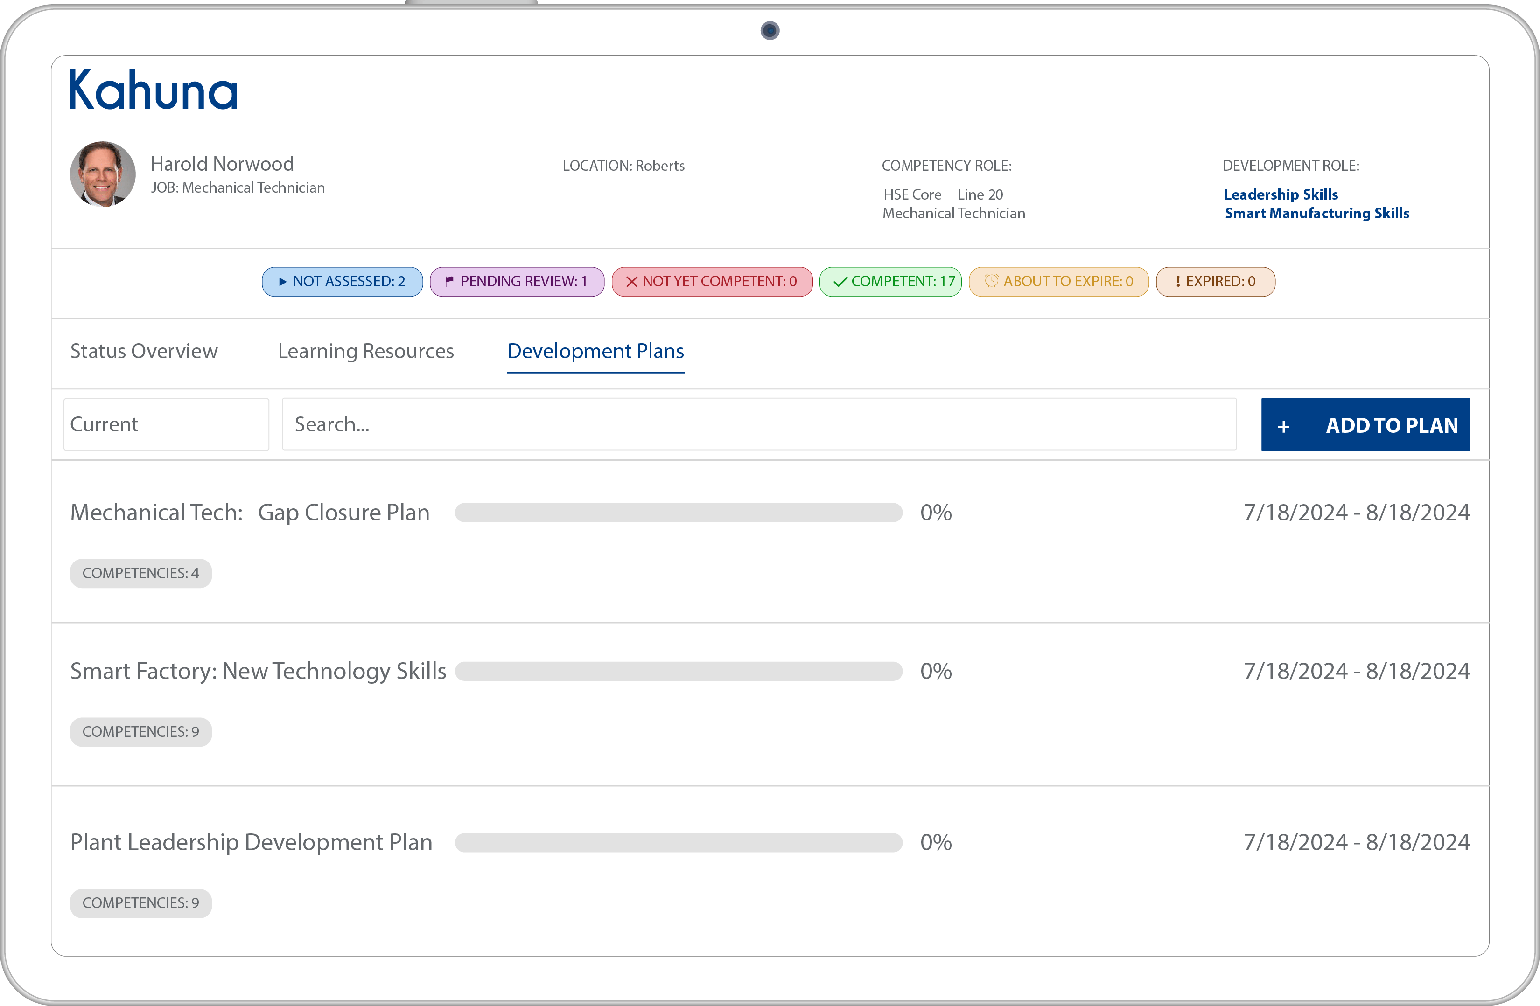Screen dimensions: 1540x1006
Task: Click the ADD TO PLAN button
Action: click(x=1365, y=424)
